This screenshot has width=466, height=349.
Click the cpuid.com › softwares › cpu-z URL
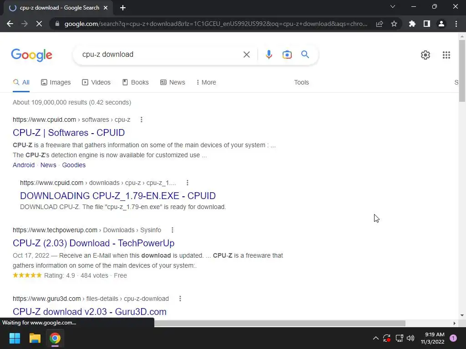click(71, 120)
